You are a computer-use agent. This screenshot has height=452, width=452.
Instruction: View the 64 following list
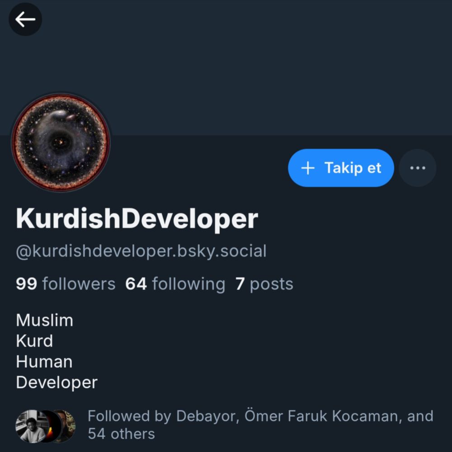pos(175,284)
